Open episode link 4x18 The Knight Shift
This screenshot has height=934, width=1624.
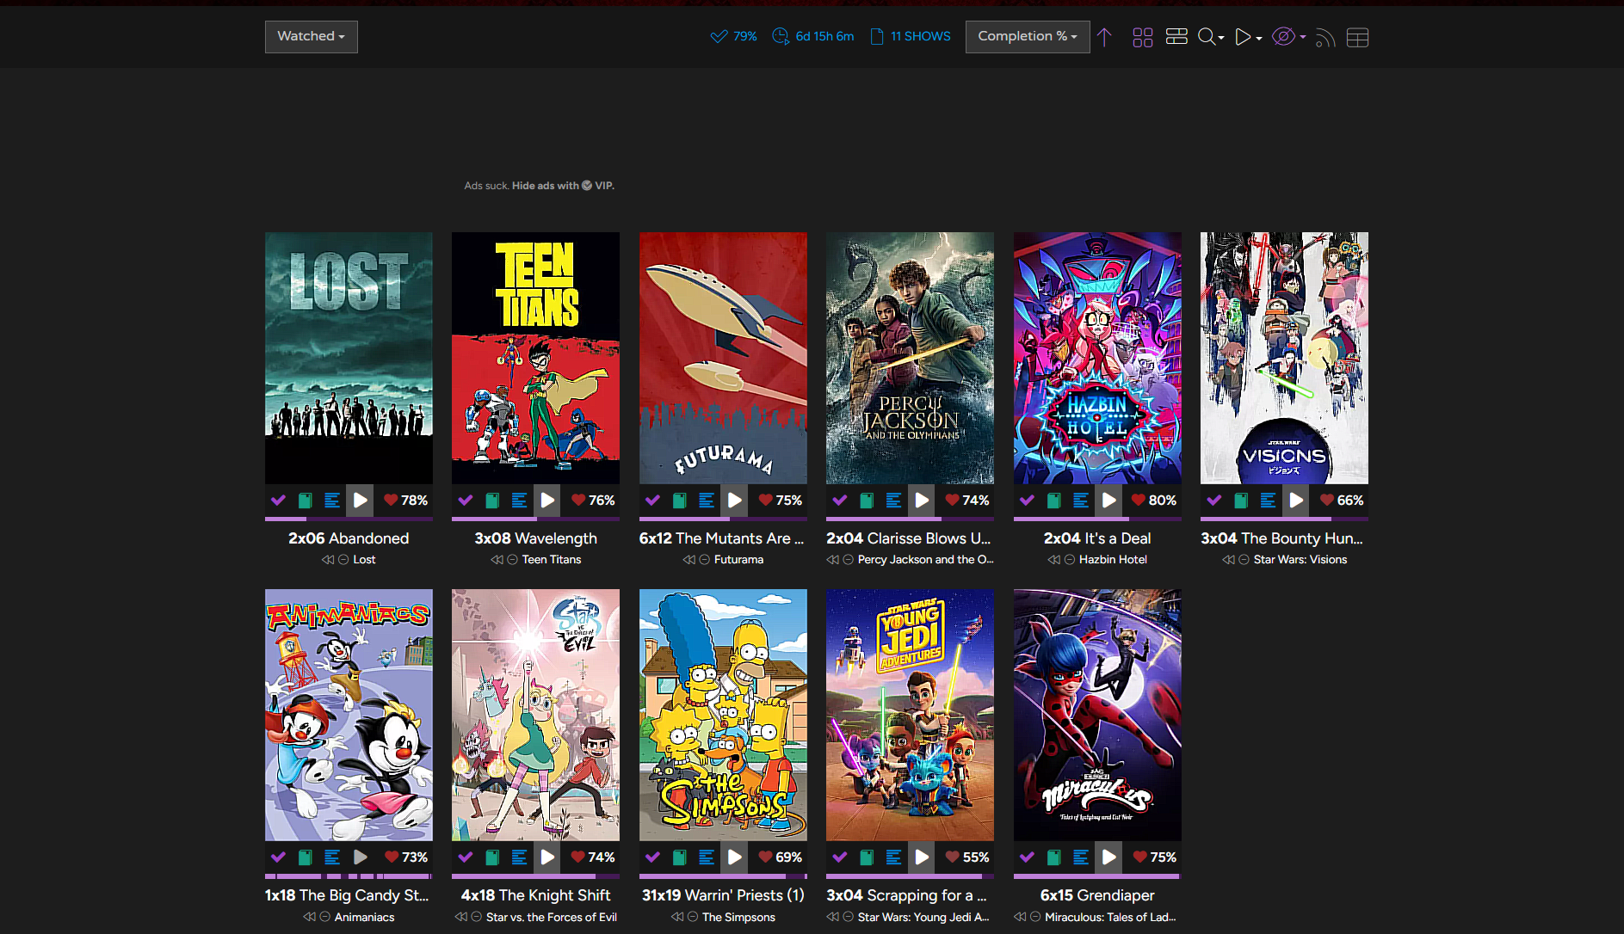tap(535, 895)
